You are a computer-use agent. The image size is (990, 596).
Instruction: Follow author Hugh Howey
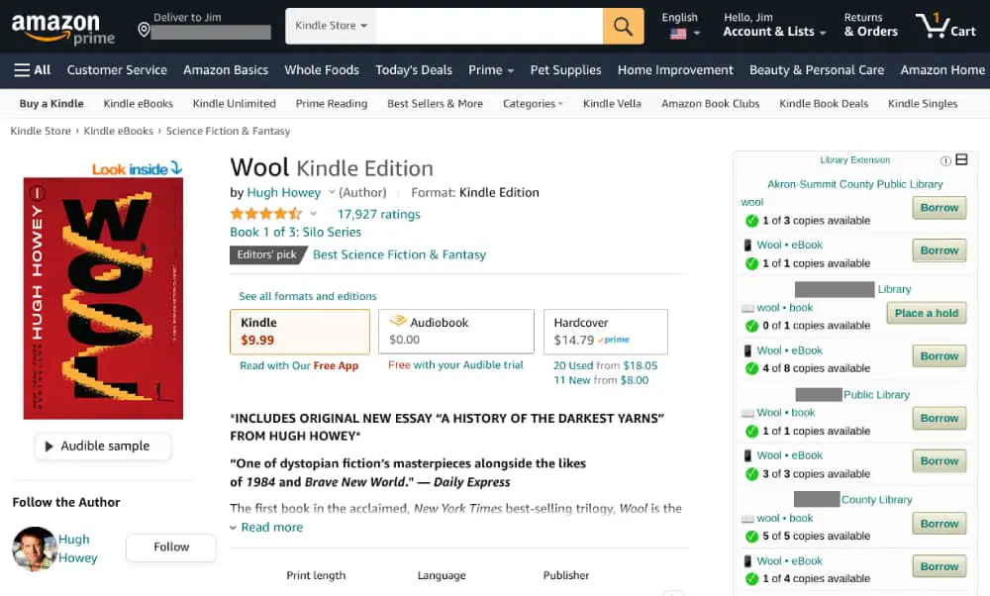click(171, 547)
